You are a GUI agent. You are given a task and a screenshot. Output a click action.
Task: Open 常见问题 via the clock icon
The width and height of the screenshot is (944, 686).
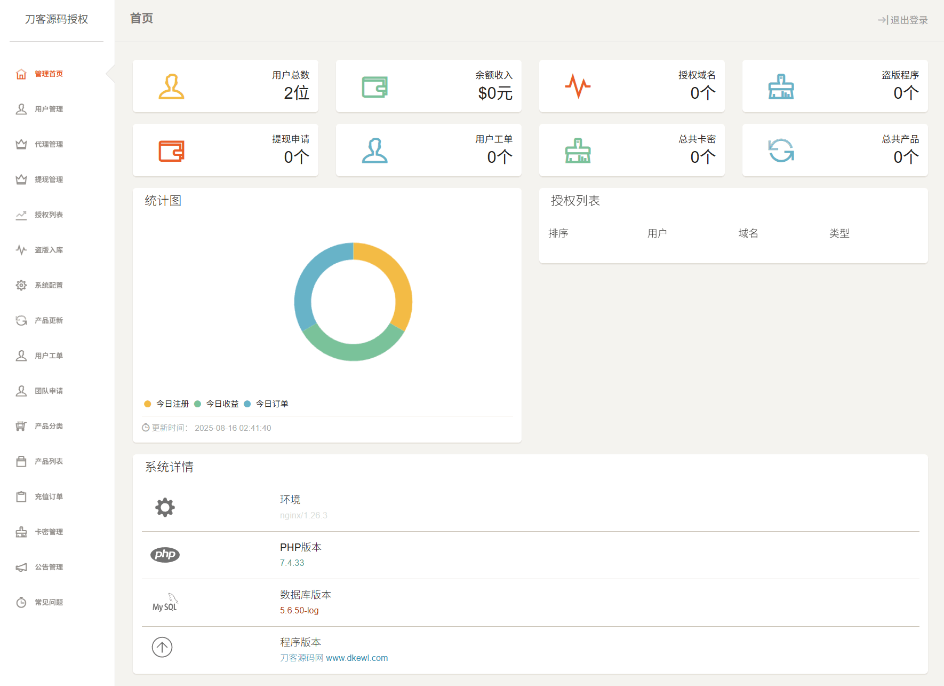pyautogui.click(x=21, y=602)
